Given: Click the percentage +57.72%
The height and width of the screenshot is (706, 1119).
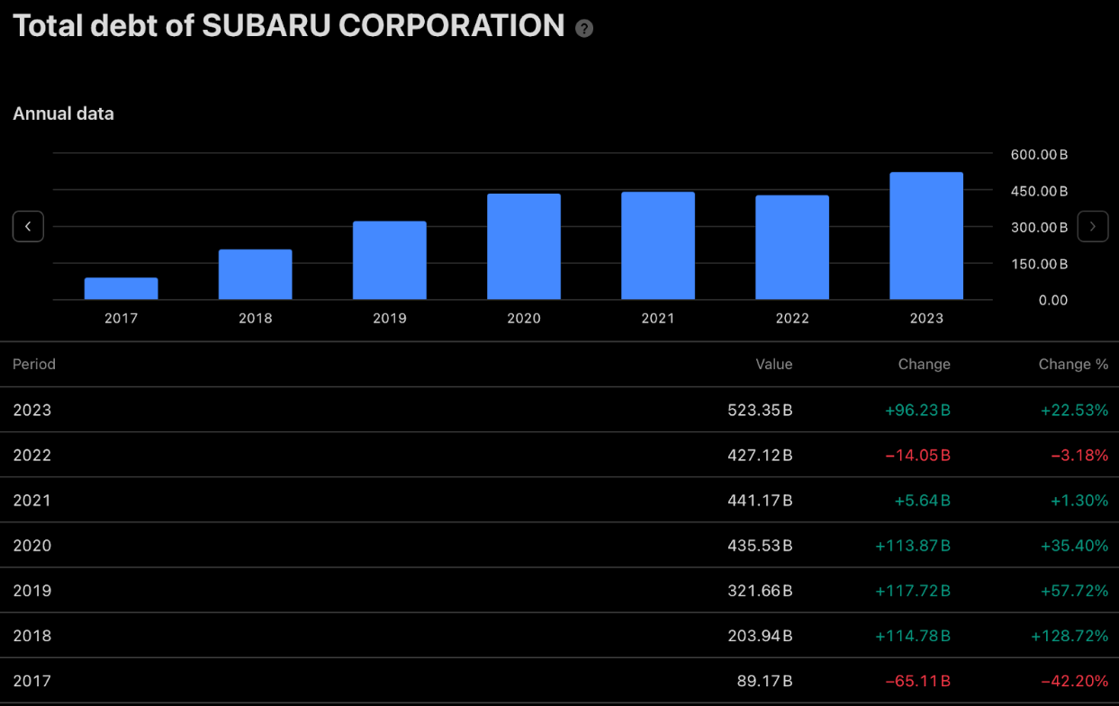Looking at the screenshot, I should point(1075,591).
